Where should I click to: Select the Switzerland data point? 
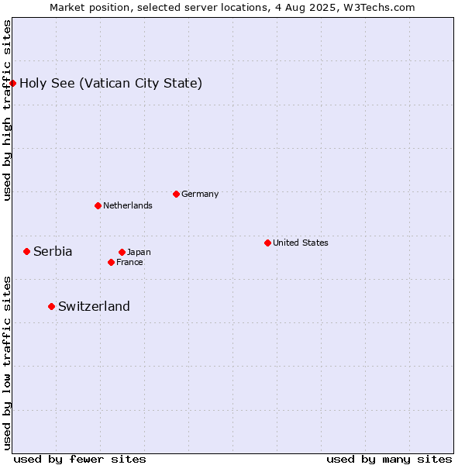coord(51,307)
